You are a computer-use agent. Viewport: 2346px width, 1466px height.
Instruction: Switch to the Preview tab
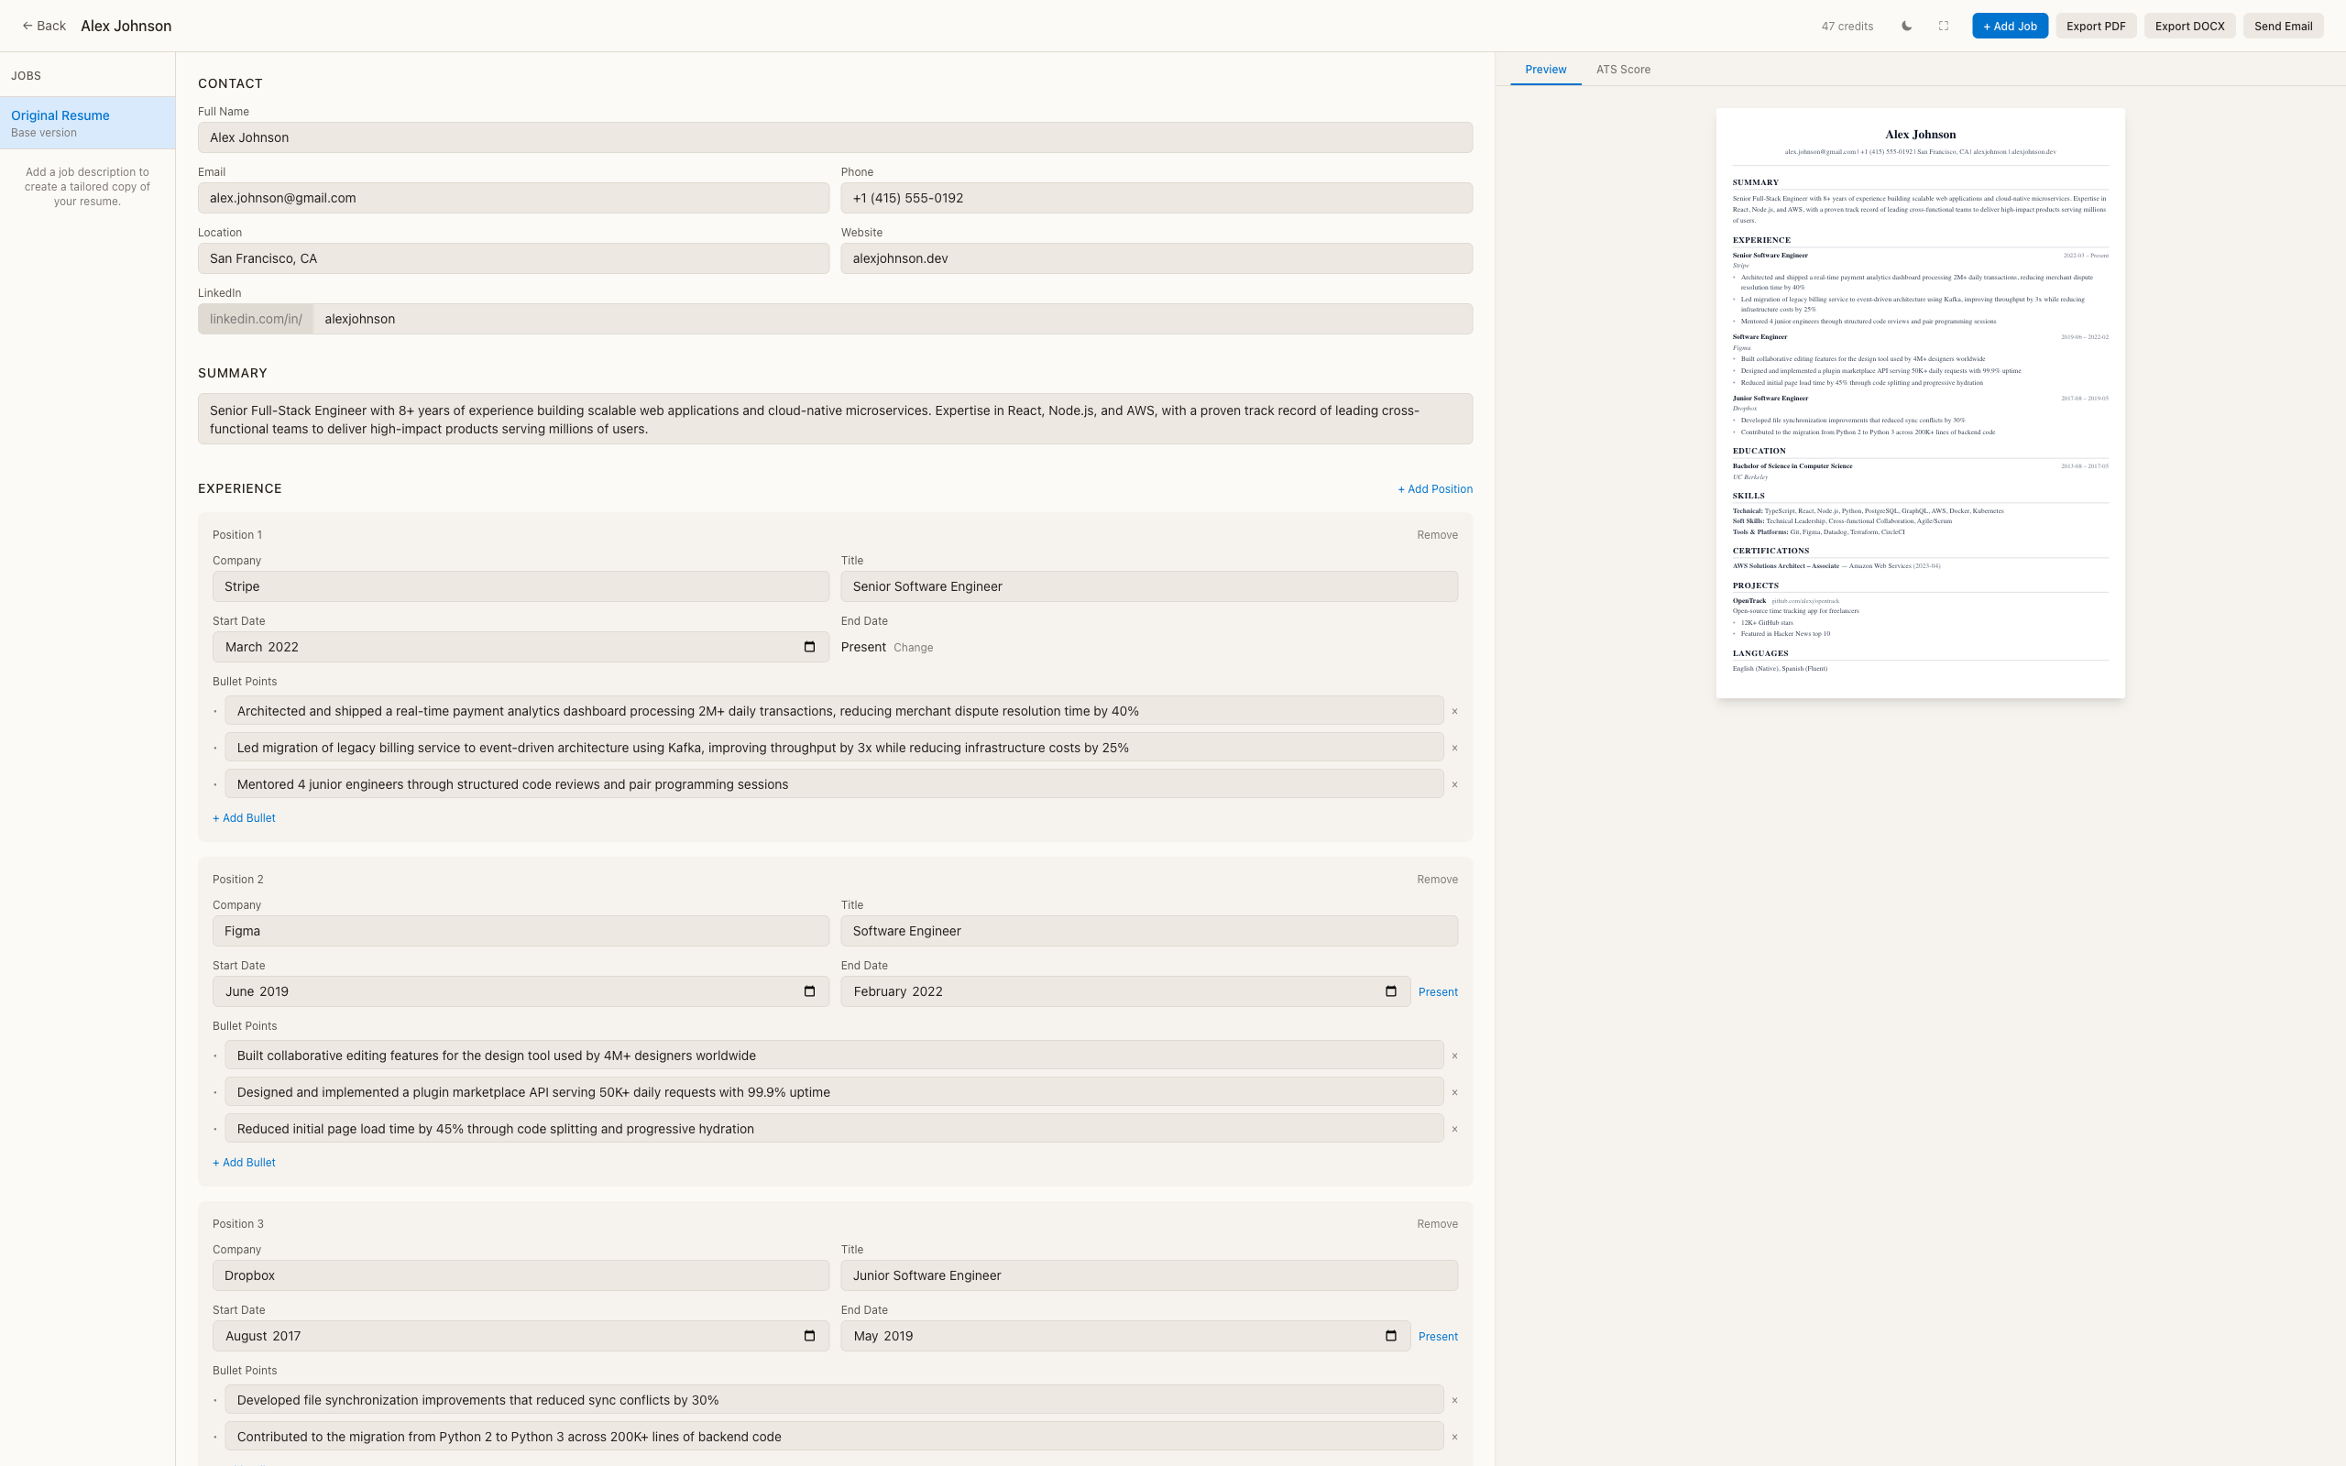coord(1545,70)
